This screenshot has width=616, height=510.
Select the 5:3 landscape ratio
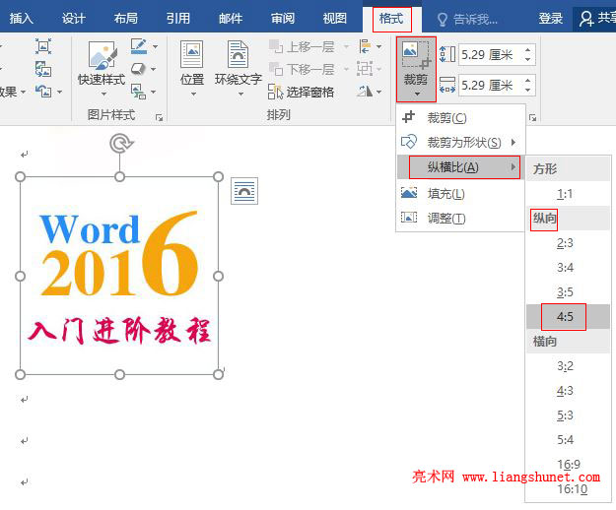(568, 415)
